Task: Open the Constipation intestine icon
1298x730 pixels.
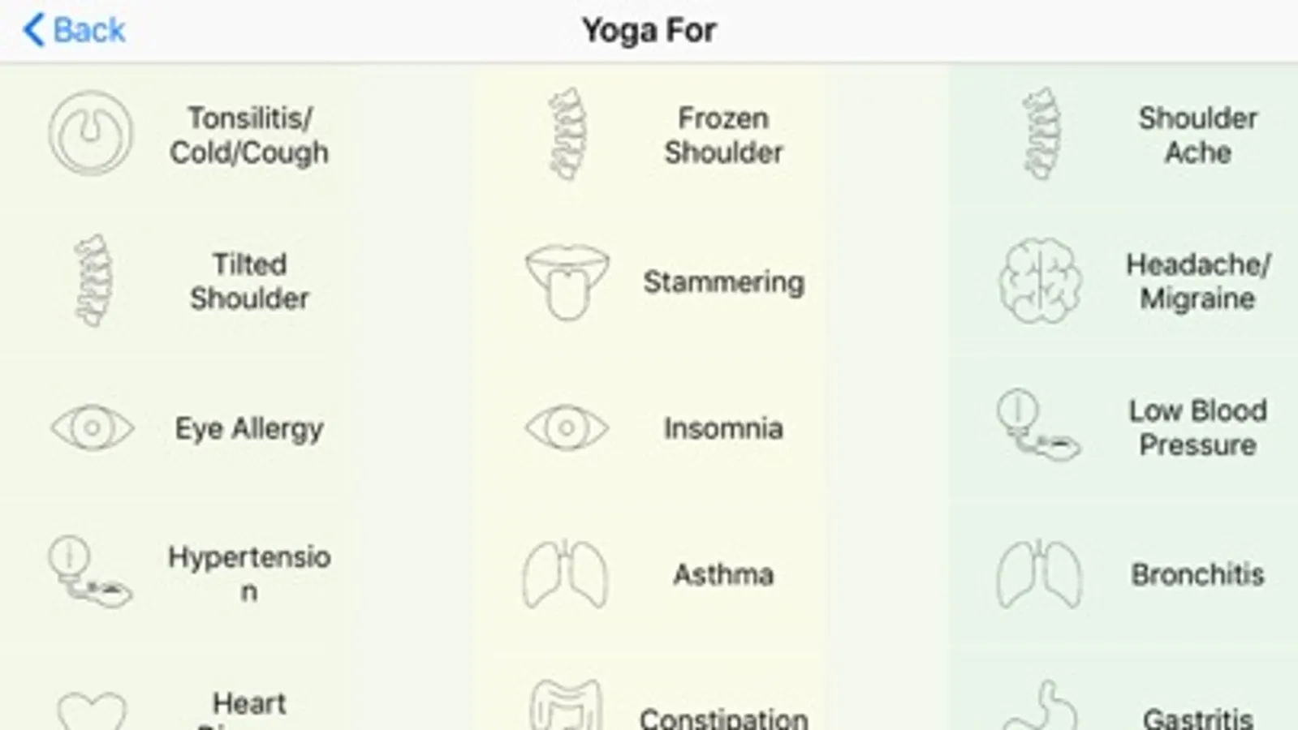Action: (566, 706)
